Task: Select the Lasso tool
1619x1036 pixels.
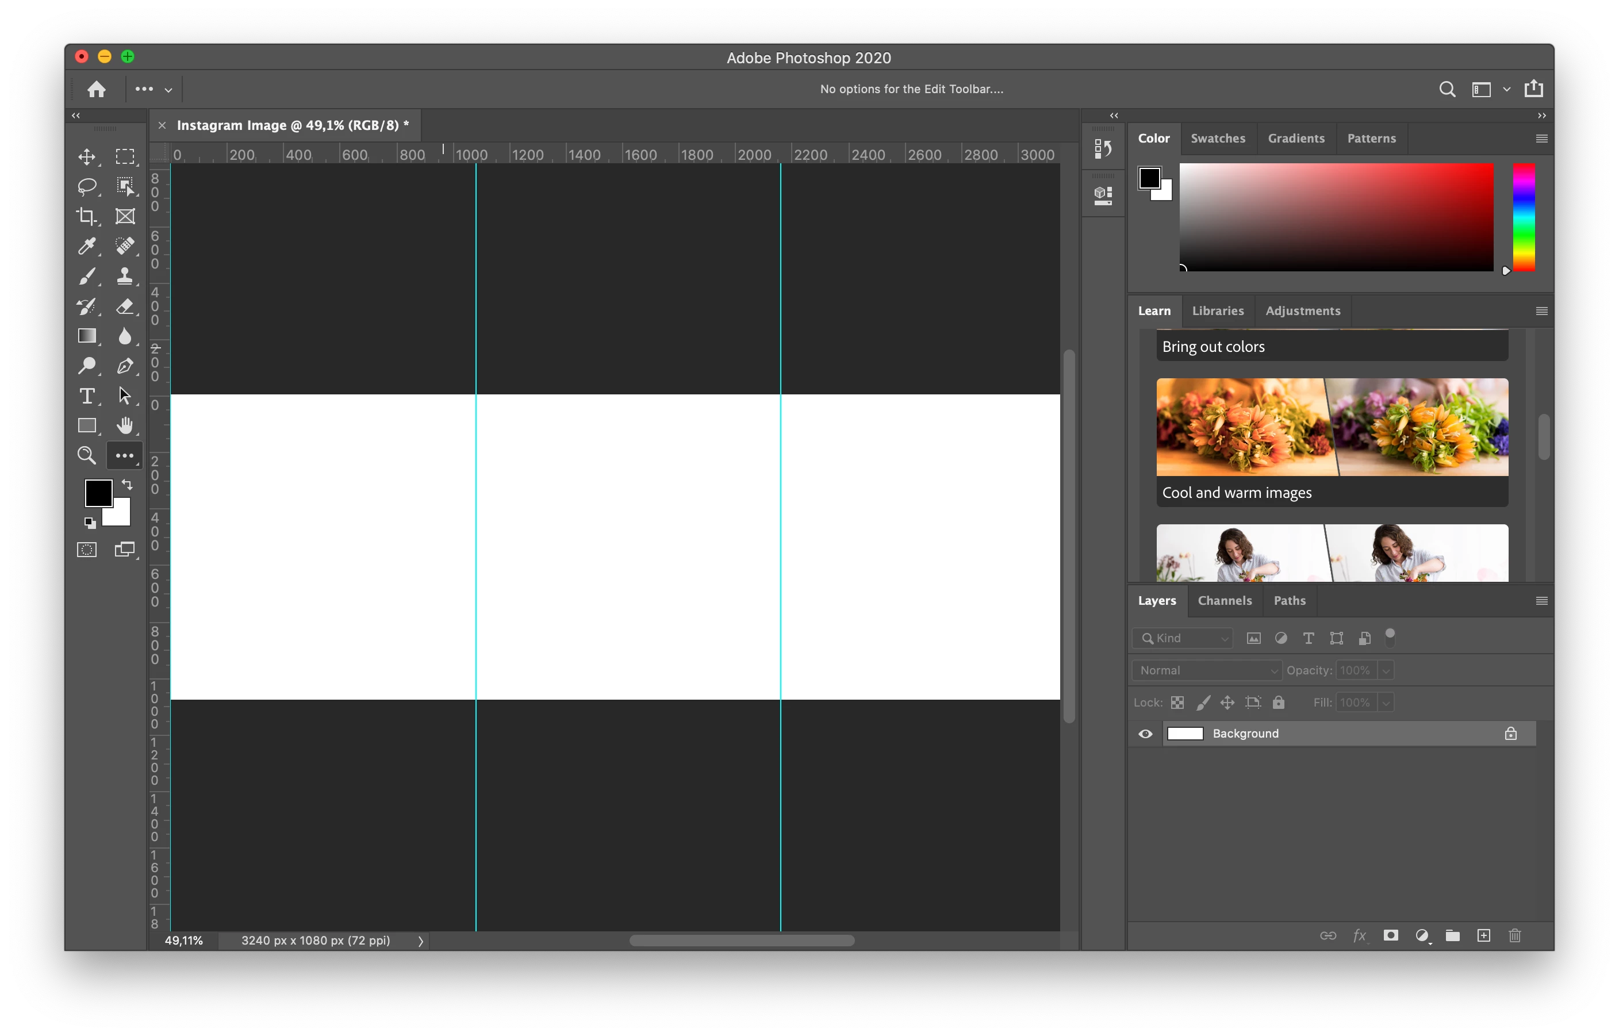Action: coord(86,186)
